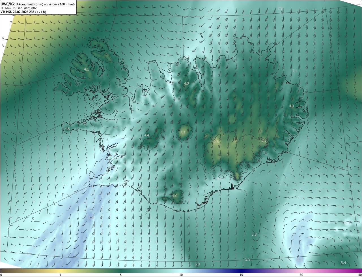This screenshot has height=277, width=362.
Task: Click the 5.8 value label over the ocean
Action: [254, 234]
